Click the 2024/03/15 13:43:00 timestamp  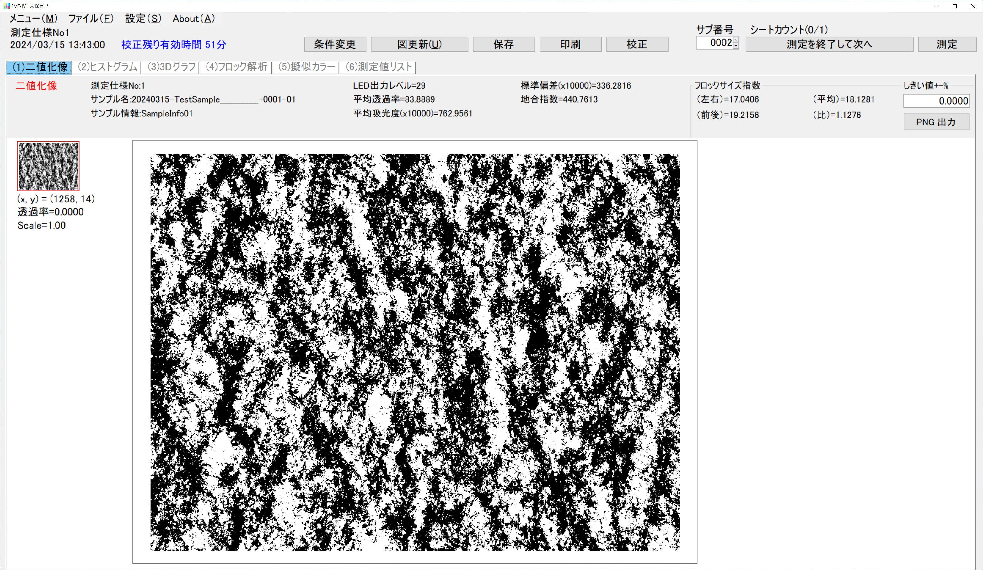[57, 45]
